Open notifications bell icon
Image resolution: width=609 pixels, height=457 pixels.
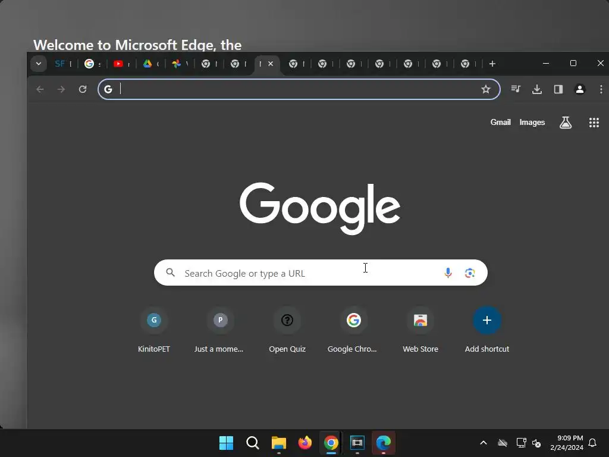point(593,443)
